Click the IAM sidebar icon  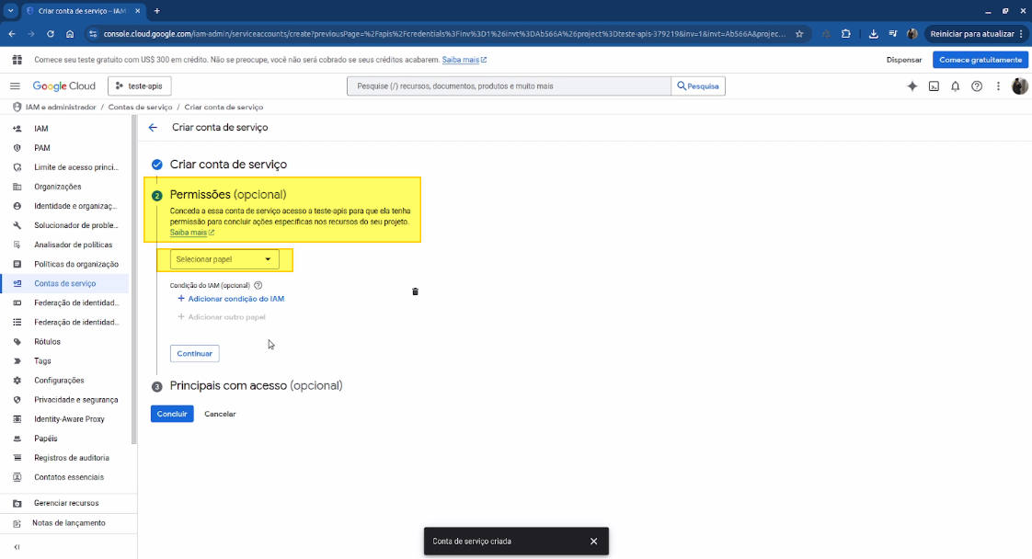(17, 129)
